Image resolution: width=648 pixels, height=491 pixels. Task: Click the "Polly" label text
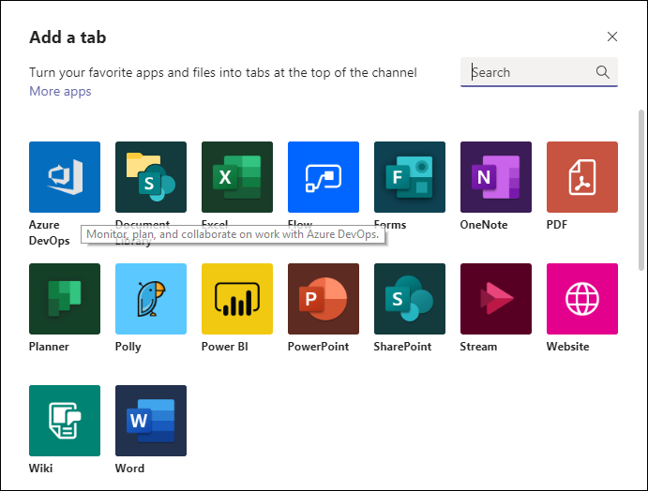click(128, 347)
